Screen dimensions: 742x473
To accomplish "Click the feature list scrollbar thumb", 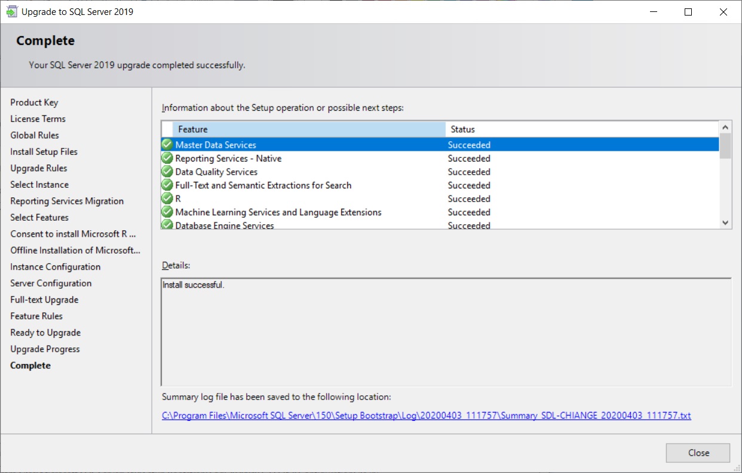I will tap(725, 146).
